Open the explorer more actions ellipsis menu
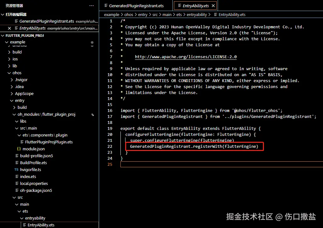This screenshot has height=228, width=323. (92, 6)
